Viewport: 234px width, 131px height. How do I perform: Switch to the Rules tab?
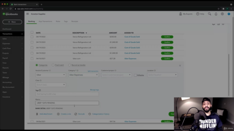click(x=58, y=21)
